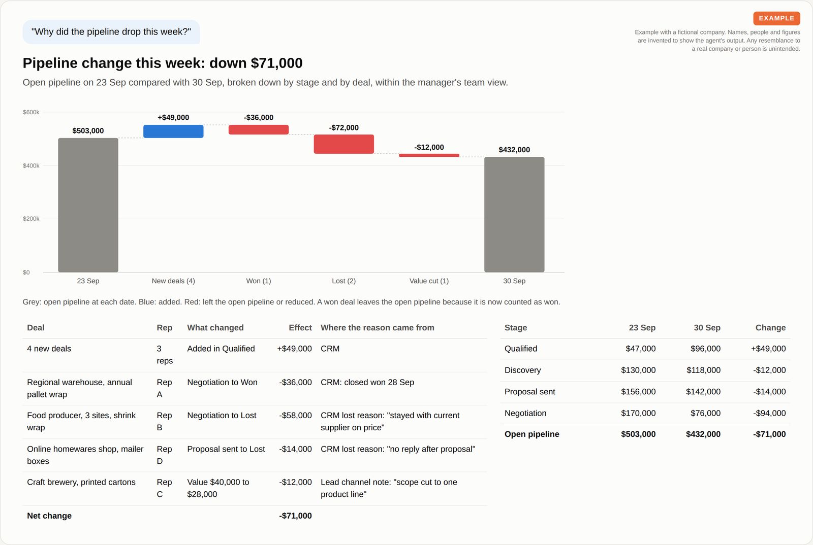
Task: Click the "no reply after proposal" lost reason
Action: tap(398, 449)
